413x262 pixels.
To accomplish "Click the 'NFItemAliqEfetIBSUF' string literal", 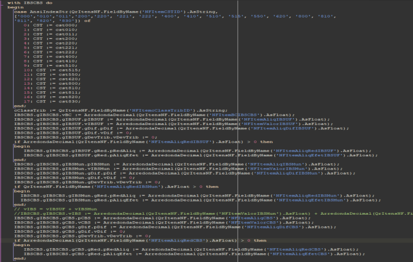I will click(x=311, y=155).
